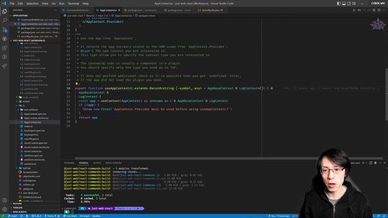Toggle secondary sidebar layout icon in title bar

click(349, 4)
